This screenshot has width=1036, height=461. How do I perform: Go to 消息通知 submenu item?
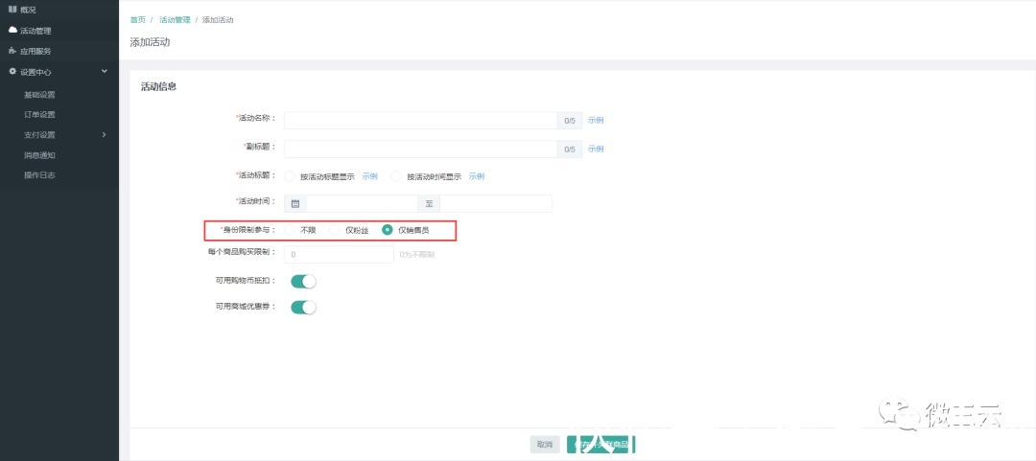(x=39, y=155)
